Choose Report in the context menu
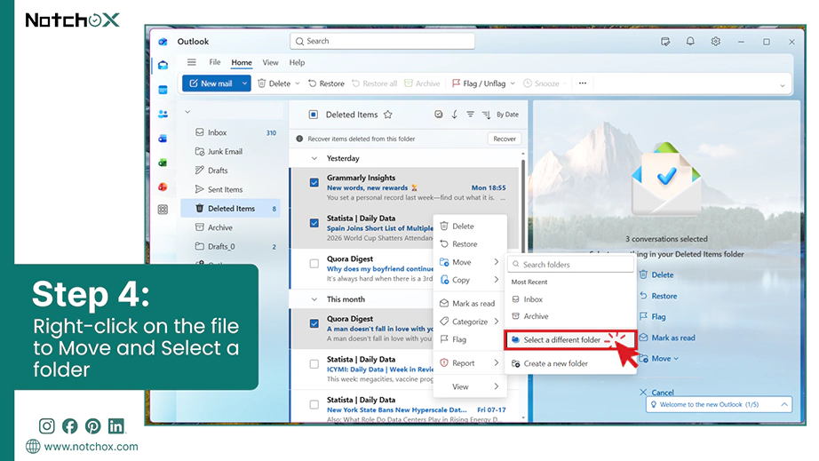Image resolution: width=819 pixels, height=461 pixels. [470, 362]
